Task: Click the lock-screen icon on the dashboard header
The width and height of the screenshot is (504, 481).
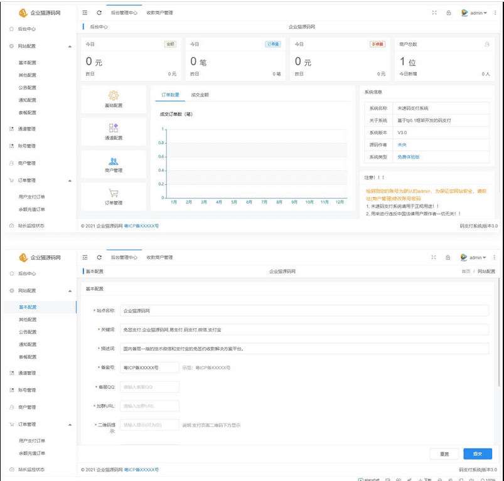Action: [448, 13]
